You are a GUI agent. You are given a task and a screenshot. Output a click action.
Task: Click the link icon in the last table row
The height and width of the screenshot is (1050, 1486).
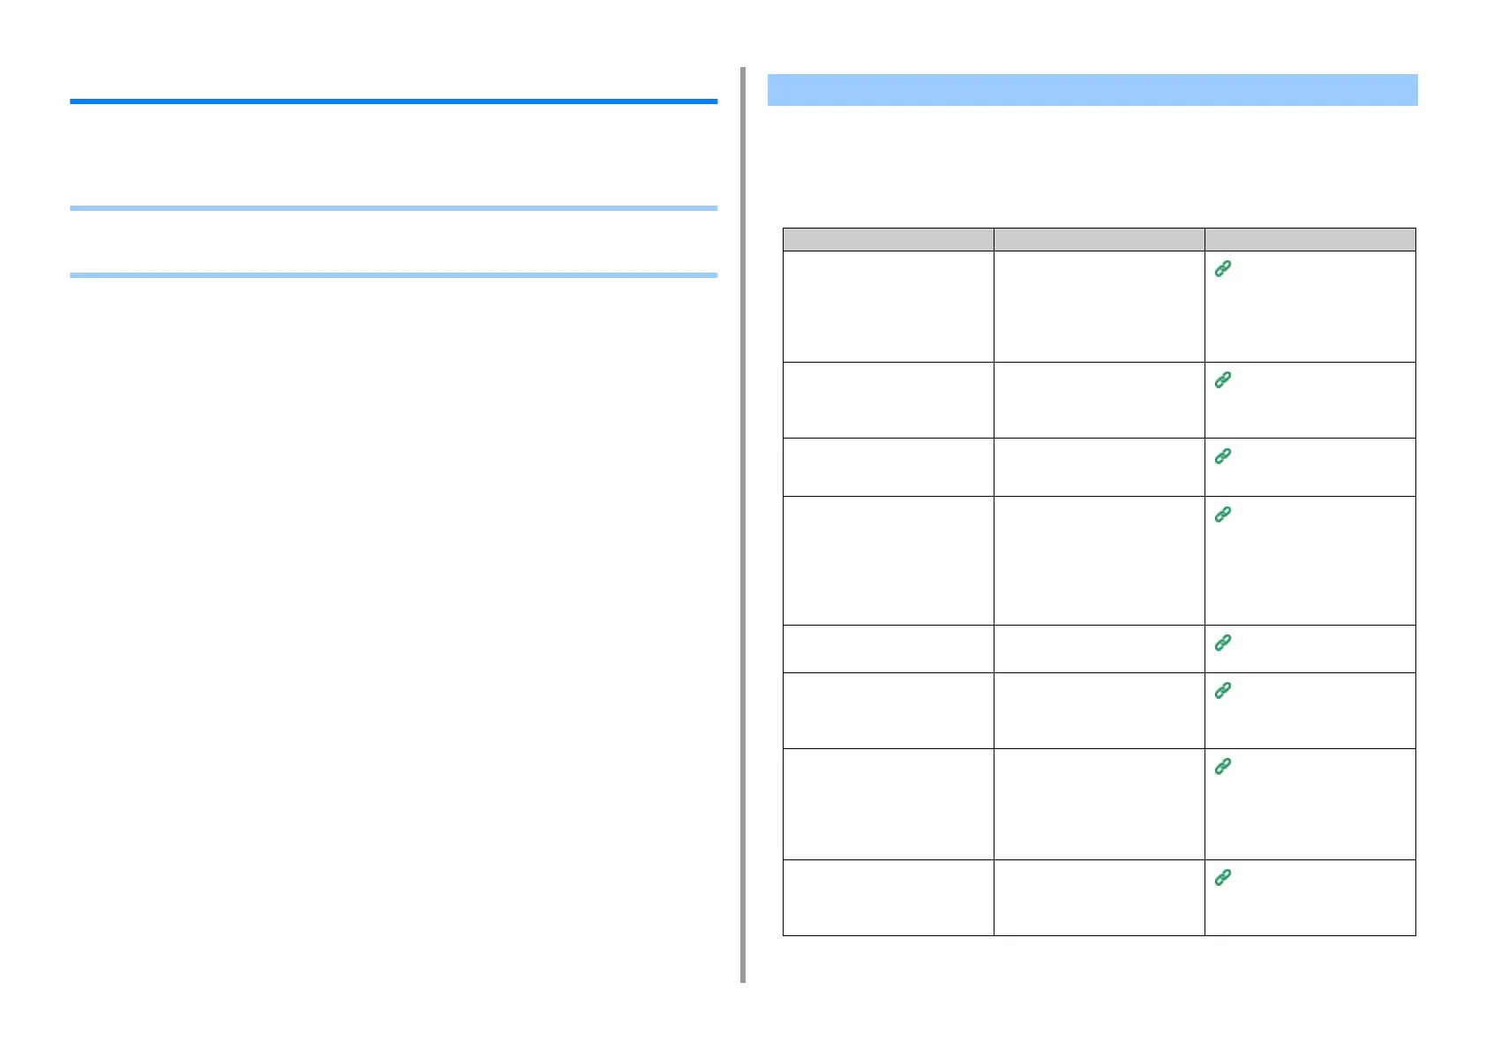[x=1223, y=877]
